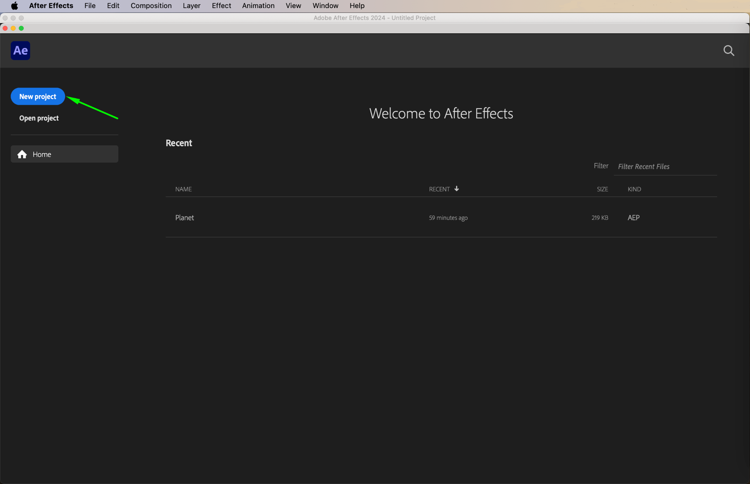
Task: Open the File menu
Action: (90, 5)
